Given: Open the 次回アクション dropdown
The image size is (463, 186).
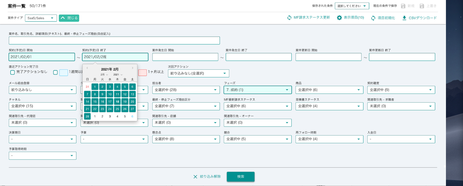Looking at the screenshot, I should pyautogui.click(x=198, y=73).
